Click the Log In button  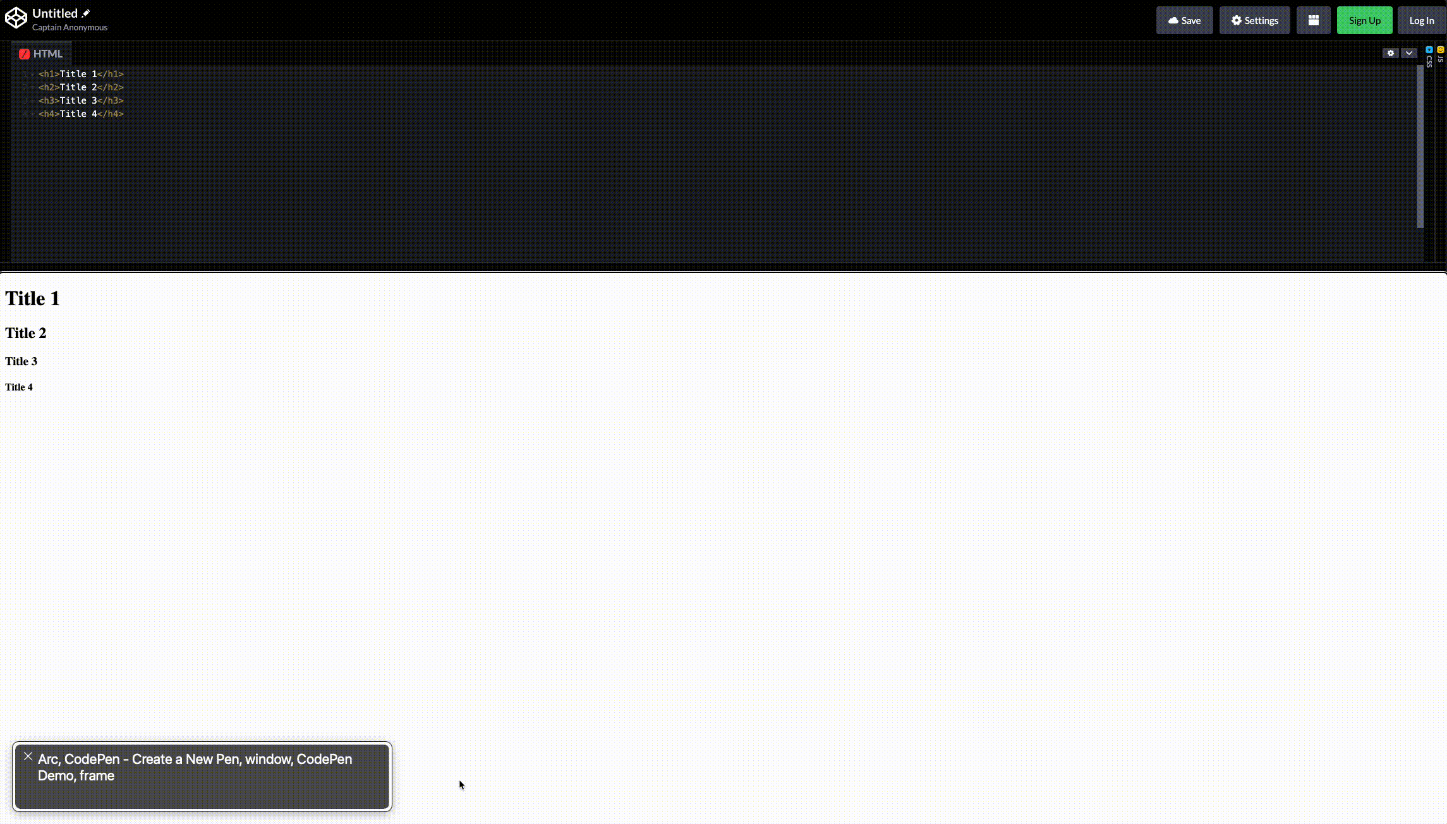tap(1422, 20)
